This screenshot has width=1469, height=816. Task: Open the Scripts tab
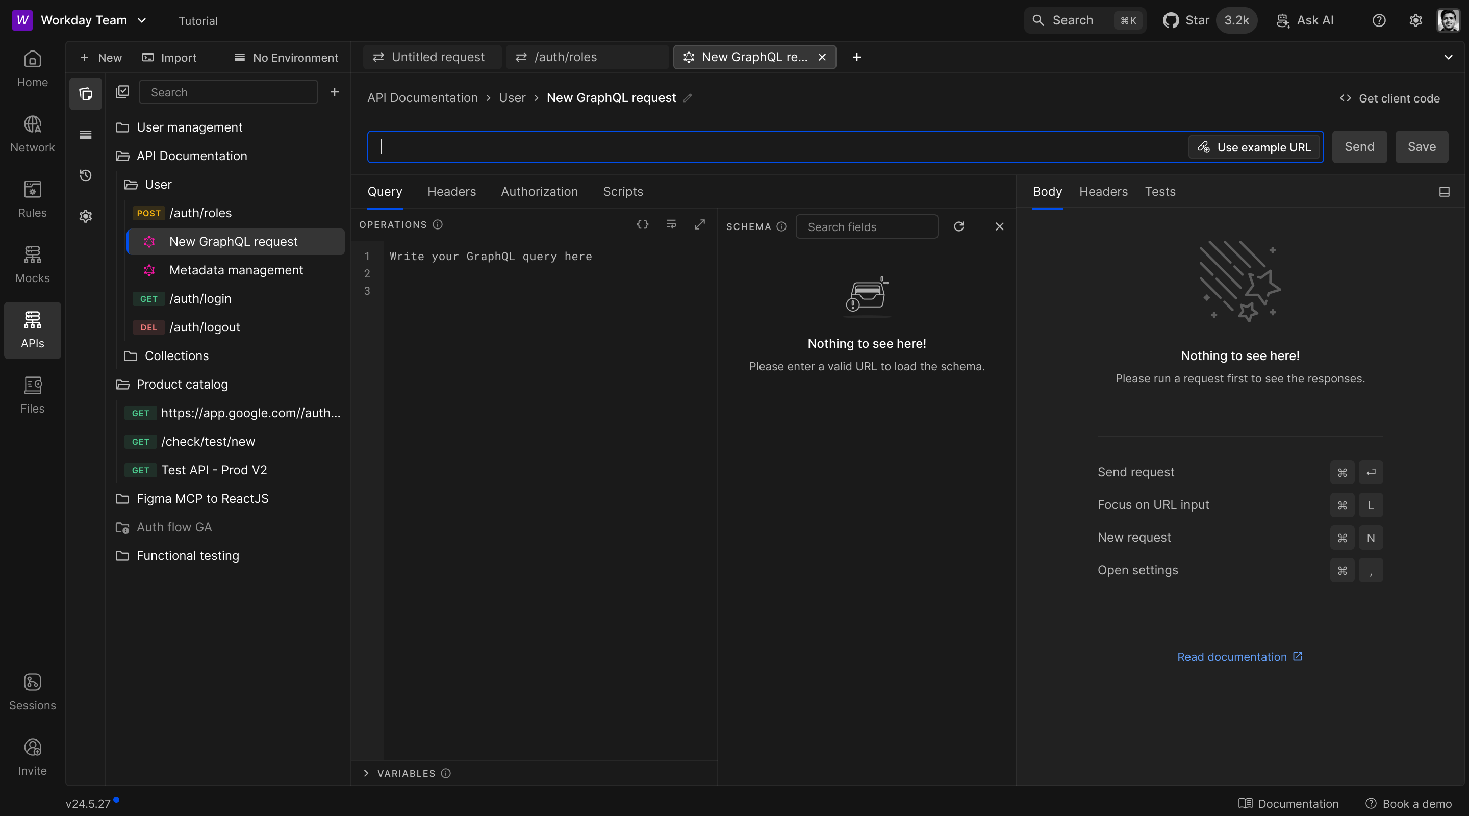pyautogui.click(x=623, y=192)
